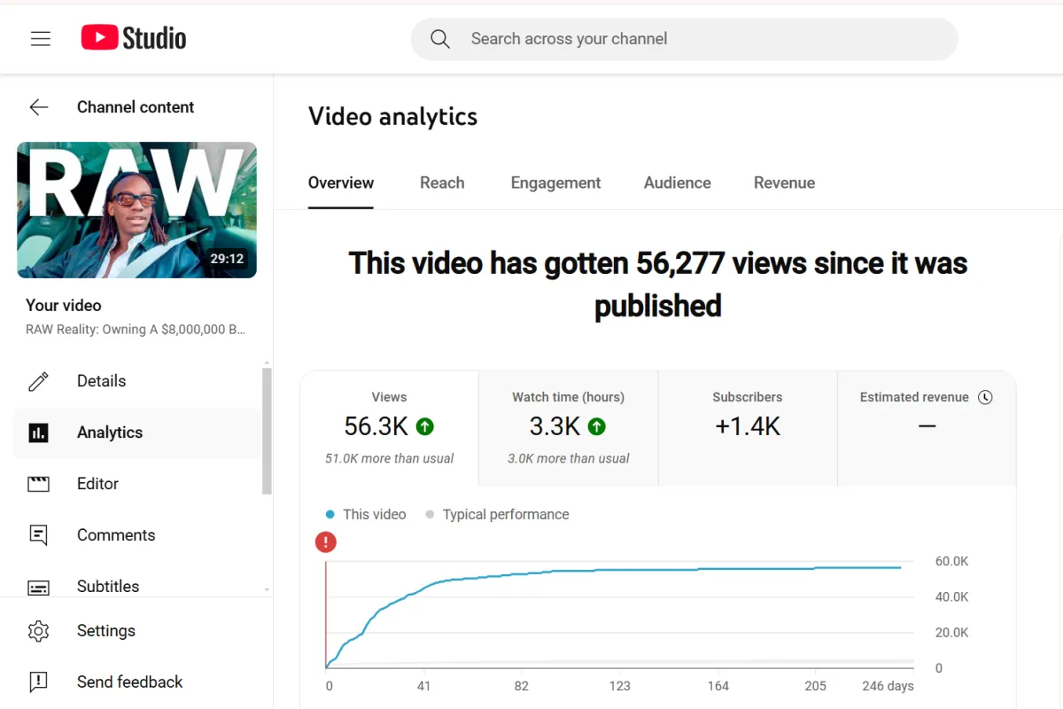Screen dimensions: 1063x709
Task: Select the Subscribers metric card
Action: 748,429
